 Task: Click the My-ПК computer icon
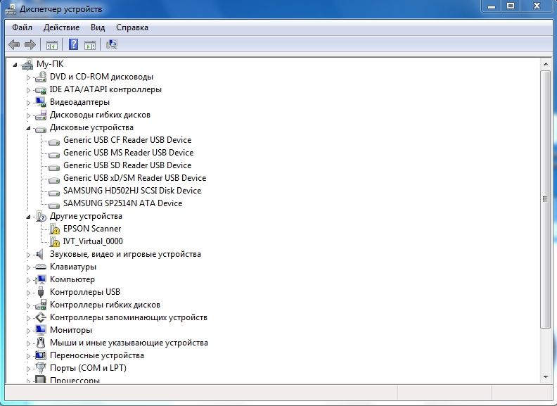pos(27,64)
